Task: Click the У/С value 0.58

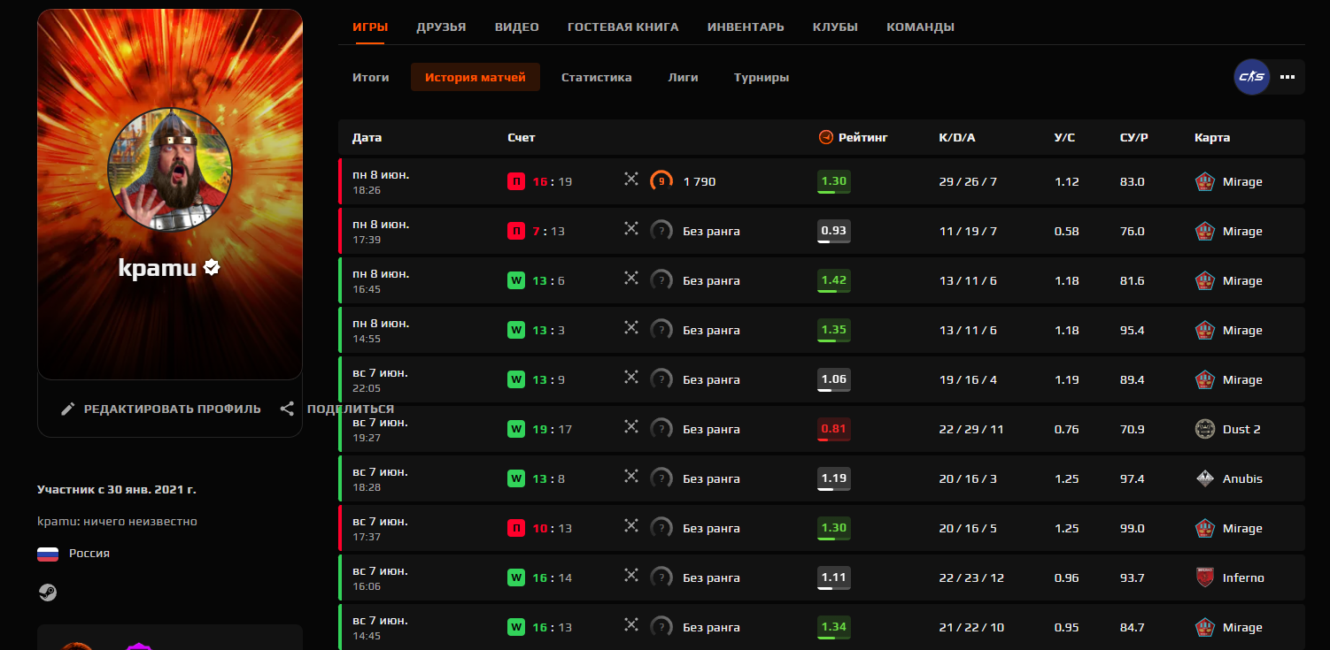Action: click(x=1067, y=231)
